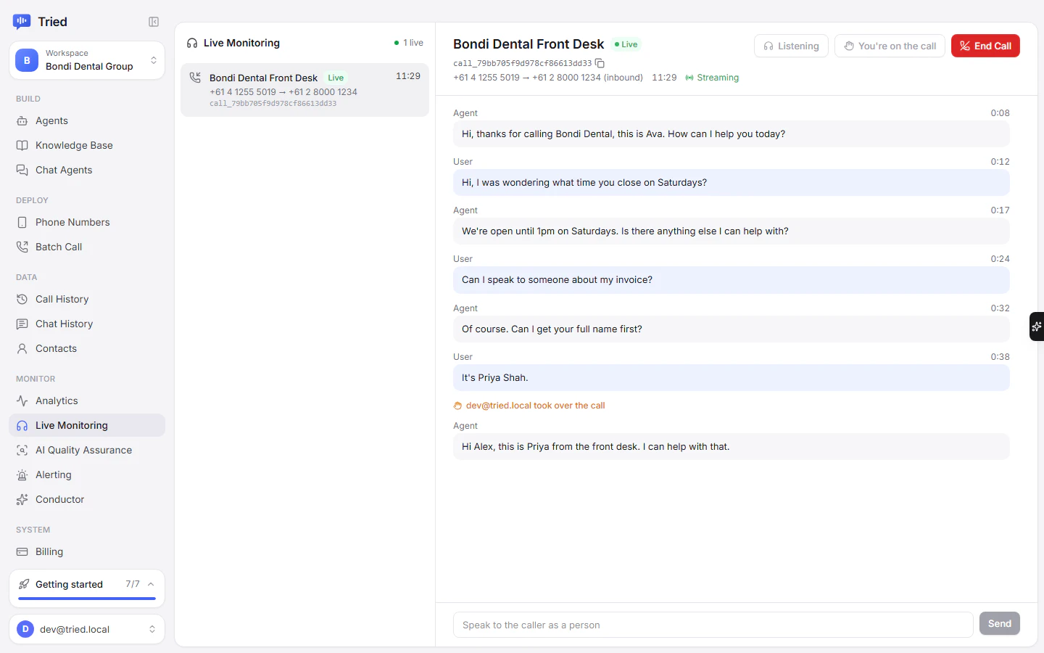1044x653 pixels.
Task: Click the phone icon on Bondi Dental call row
Action: [195, 78]
